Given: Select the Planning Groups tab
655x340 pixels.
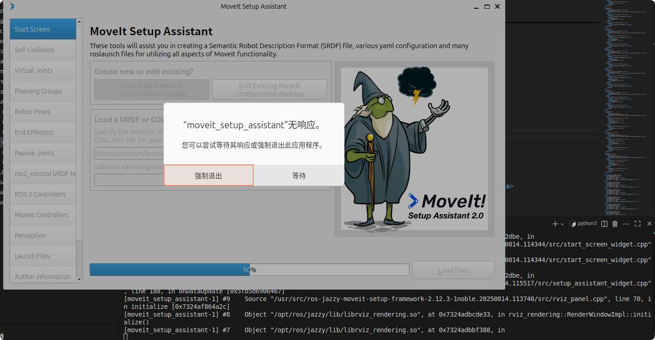Looking at the screenshot, I should click(43, 91).
